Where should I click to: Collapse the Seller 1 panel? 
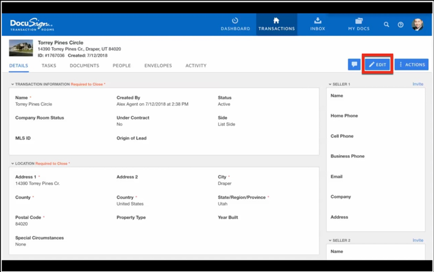330,84
